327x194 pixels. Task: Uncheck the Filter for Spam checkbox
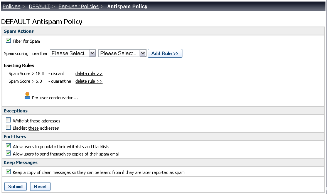8,40
